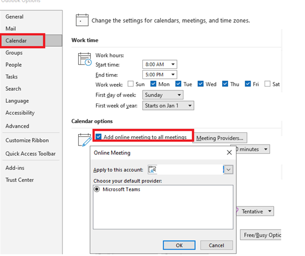Confirm Online Meeting dialog with OK
305x256 pixels.
(x=179, y=246)
